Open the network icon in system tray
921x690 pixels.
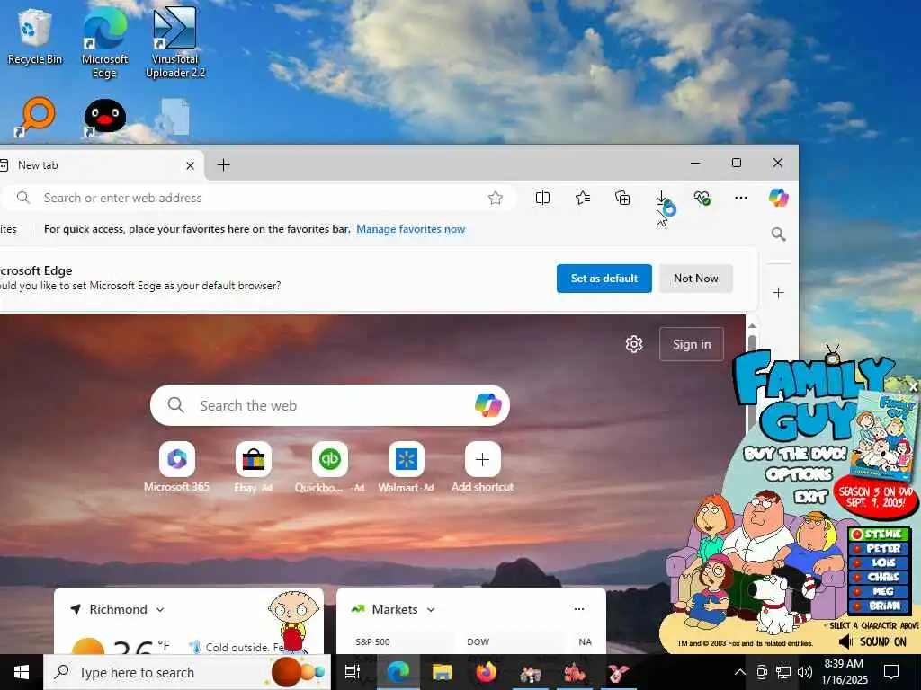(783, 672)
